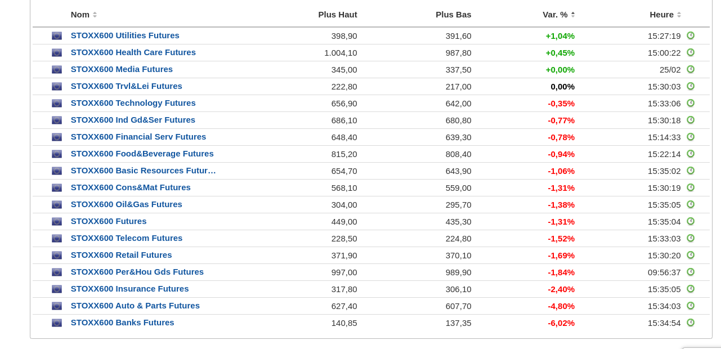Open STOXX600 Trvl&Lei Futures link
This screenshot has height=349, width=721.
[x=126, y=86]
